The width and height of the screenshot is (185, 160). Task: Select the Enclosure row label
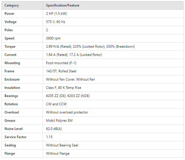coord(12,79)
